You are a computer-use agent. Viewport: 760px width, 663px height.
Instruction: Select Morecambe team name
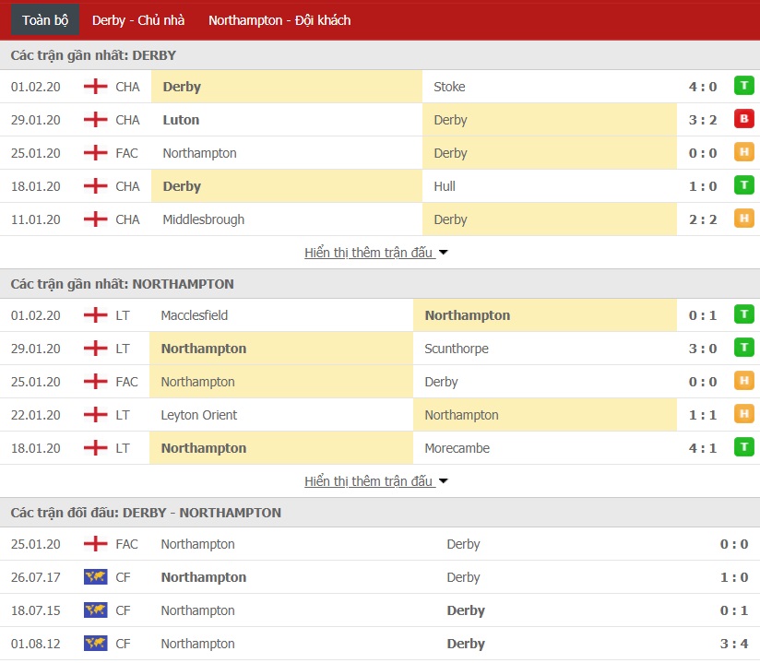(x=457, y=448)
